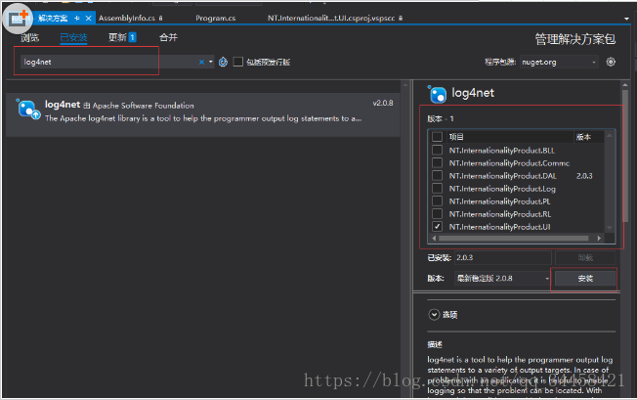This screenshot has width=637, height=400.
Task: Click the project column header
Action: tap(510, 137)
